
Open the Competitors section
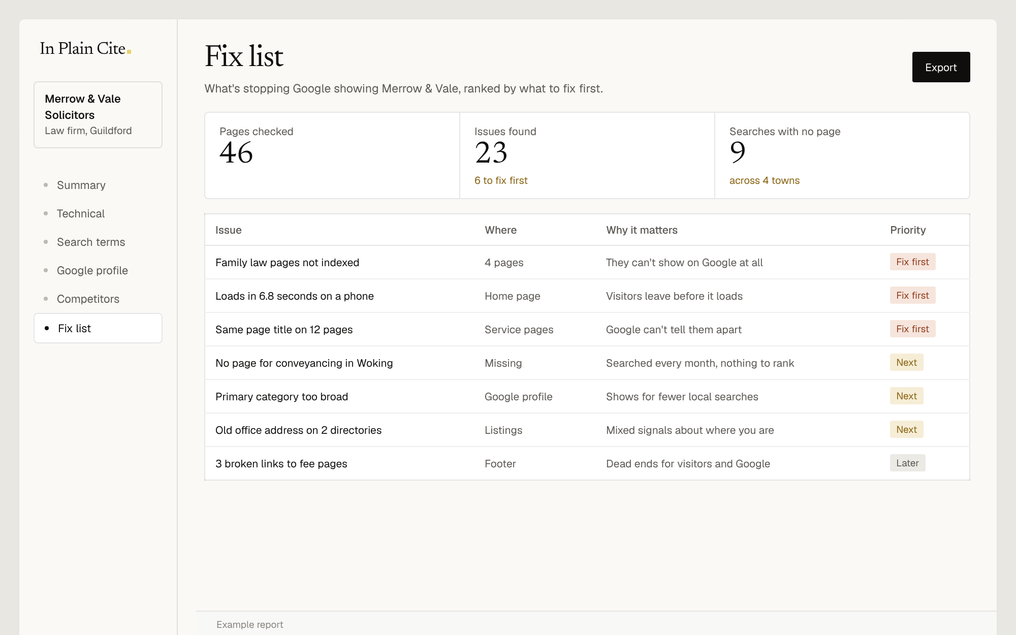pos(88,299)
